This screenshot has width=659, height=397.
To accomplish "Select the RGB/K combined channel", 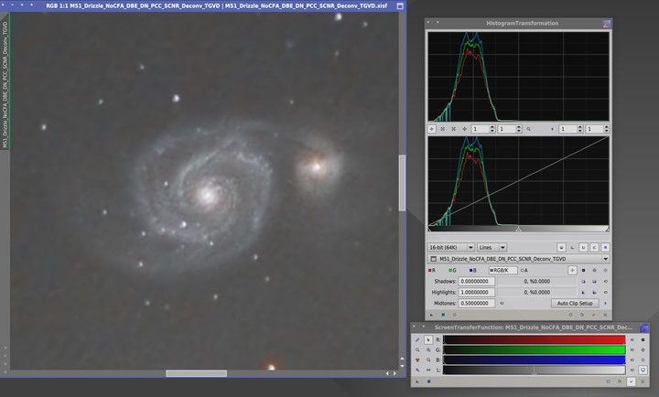I will 502,271.
